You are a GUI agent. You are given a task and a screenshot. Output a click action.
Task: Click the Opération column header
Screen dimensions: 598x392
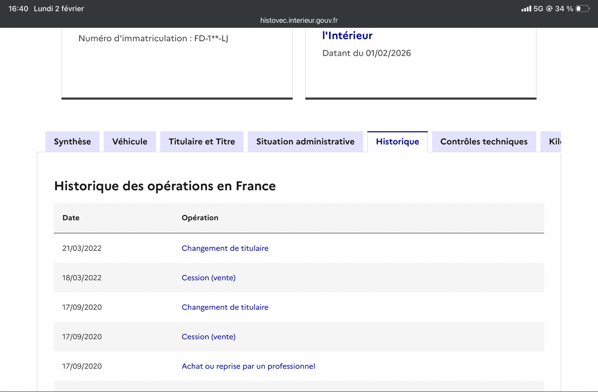[x=200, y=218]
